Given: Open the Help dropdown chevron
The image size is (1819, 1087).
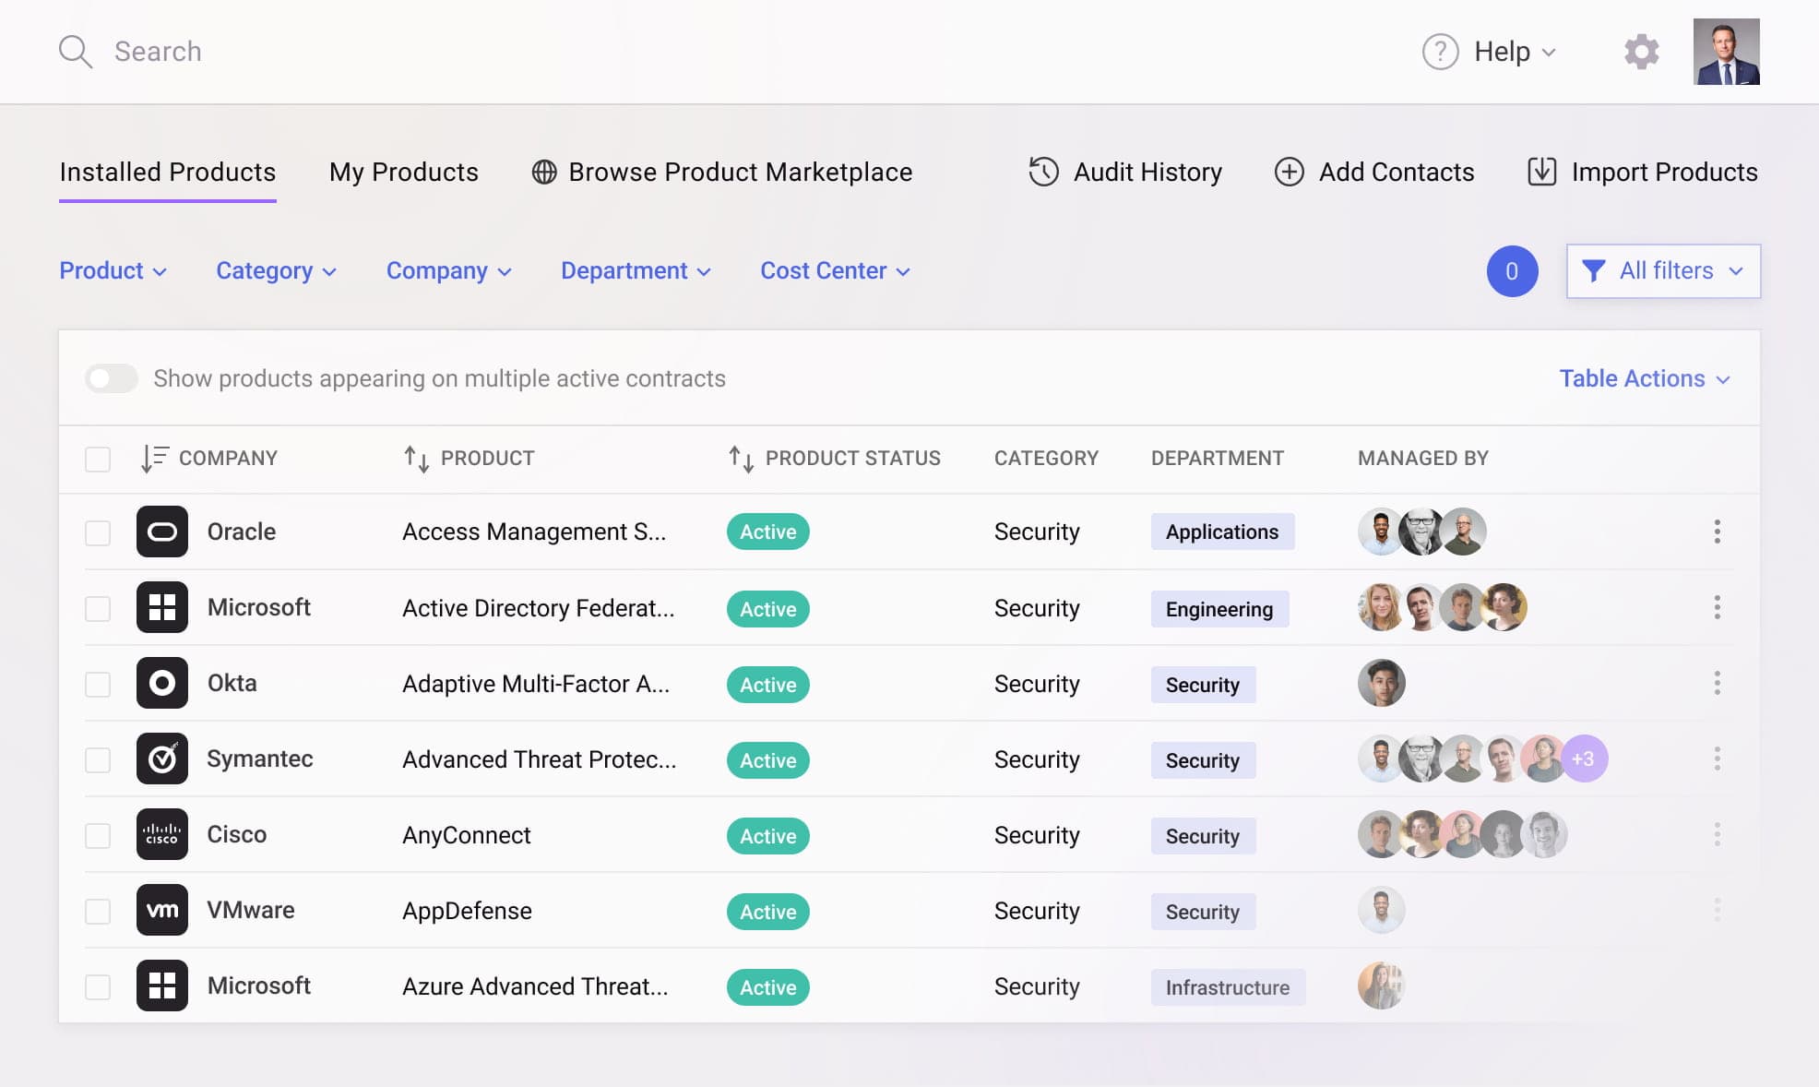Looking at the screenshot, I should 1549,53.
